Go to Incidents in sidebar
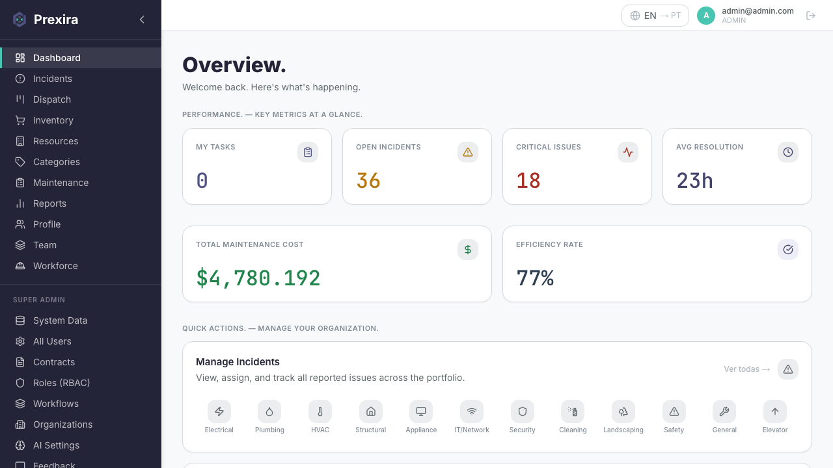833x468 pixels. pos(81,79)
